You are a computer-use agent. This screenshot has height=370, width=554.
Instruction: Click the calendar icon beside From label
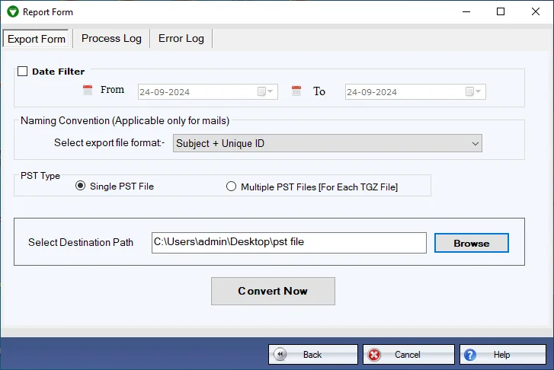[x=88, y=90]
